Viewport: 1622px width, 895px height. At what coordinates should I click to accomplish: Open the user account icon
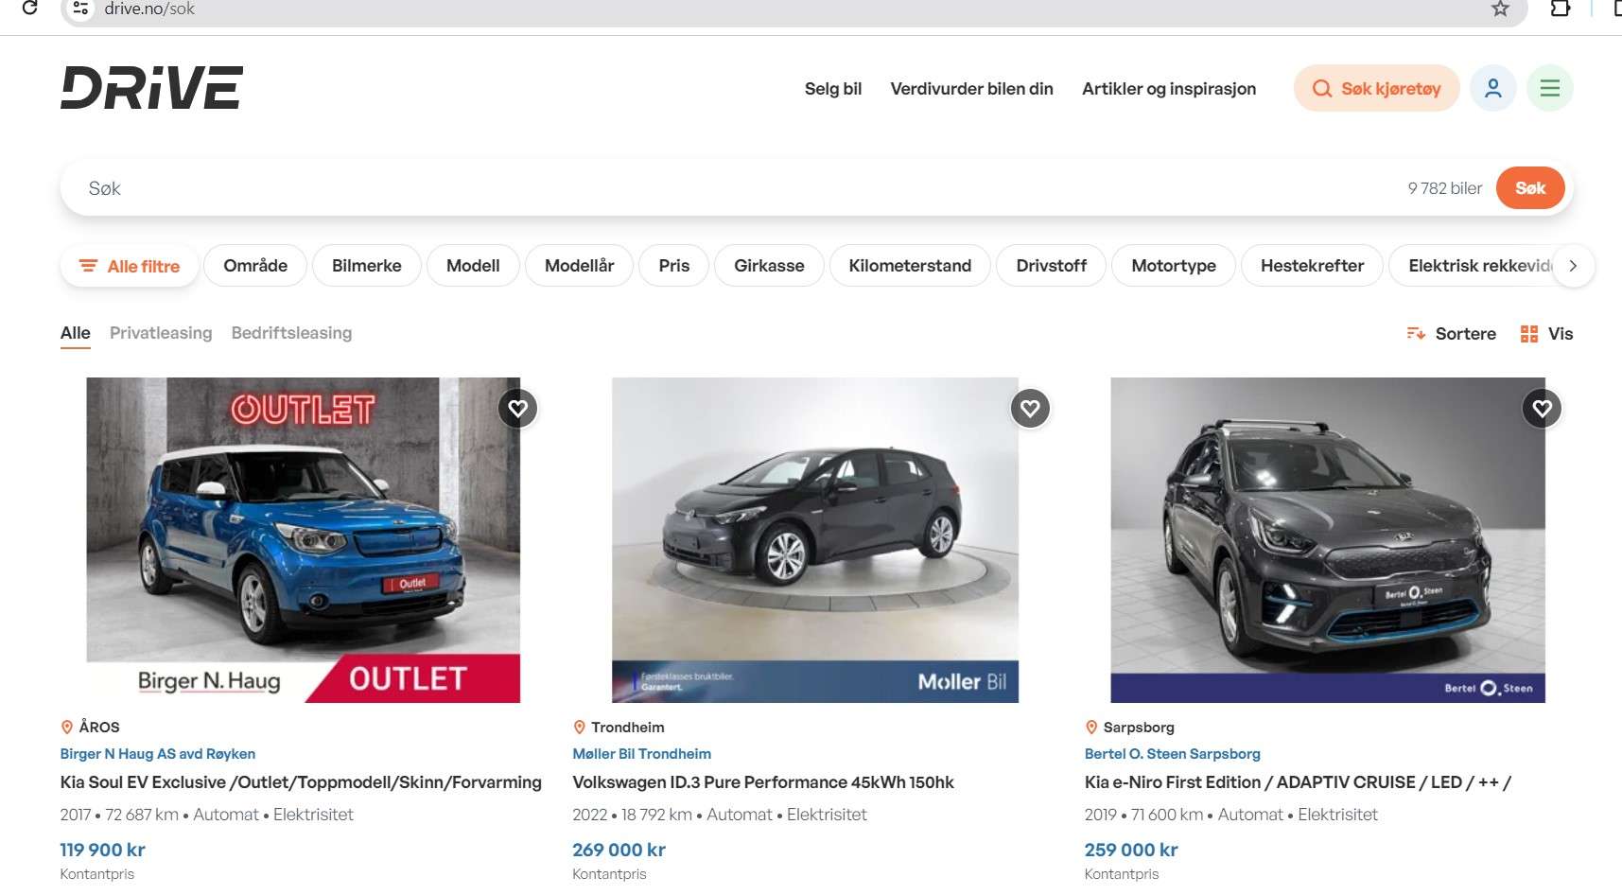coord(1493,88)
